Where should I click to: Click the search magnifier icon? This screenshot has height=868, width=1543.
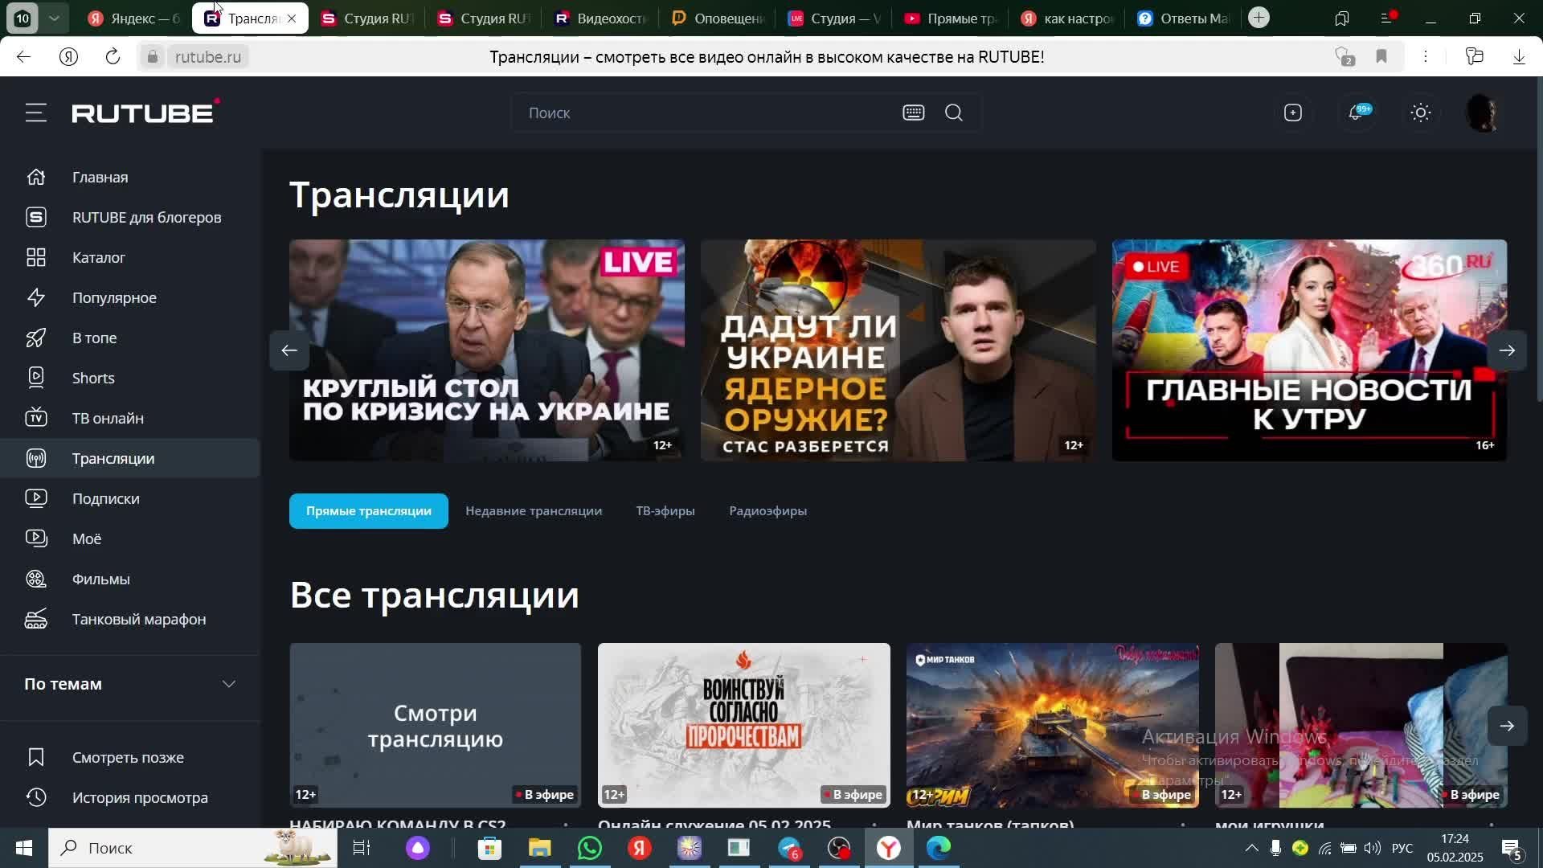point(954,113)
